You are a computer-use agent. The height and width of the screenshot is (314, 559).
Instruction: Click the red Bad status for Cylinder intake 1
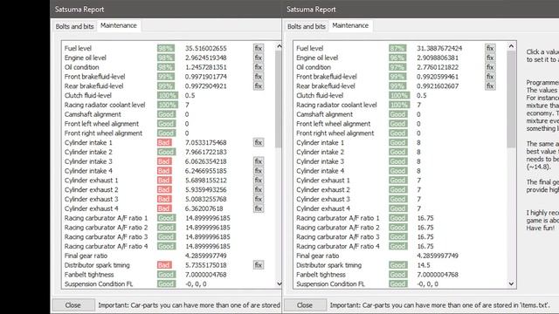164,142
